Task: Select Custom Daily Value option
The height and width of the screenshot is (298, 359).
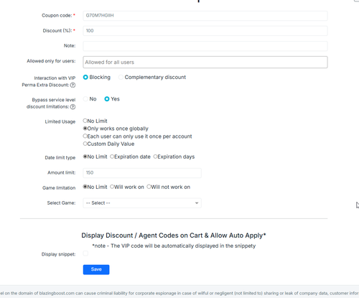Action: [85, 144]
